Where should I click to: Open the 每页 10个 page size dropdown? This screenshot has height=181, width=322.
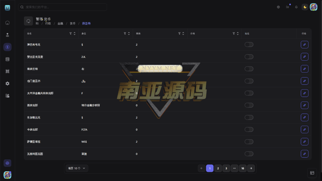point(77,168)
